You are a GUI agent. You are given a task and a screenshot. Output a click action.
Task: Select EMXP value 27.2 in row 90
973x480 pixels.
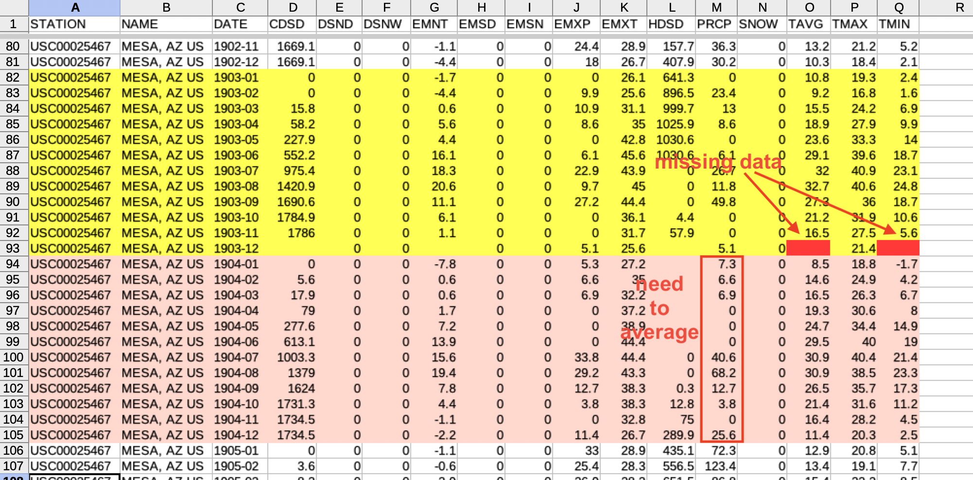[576, 202]
